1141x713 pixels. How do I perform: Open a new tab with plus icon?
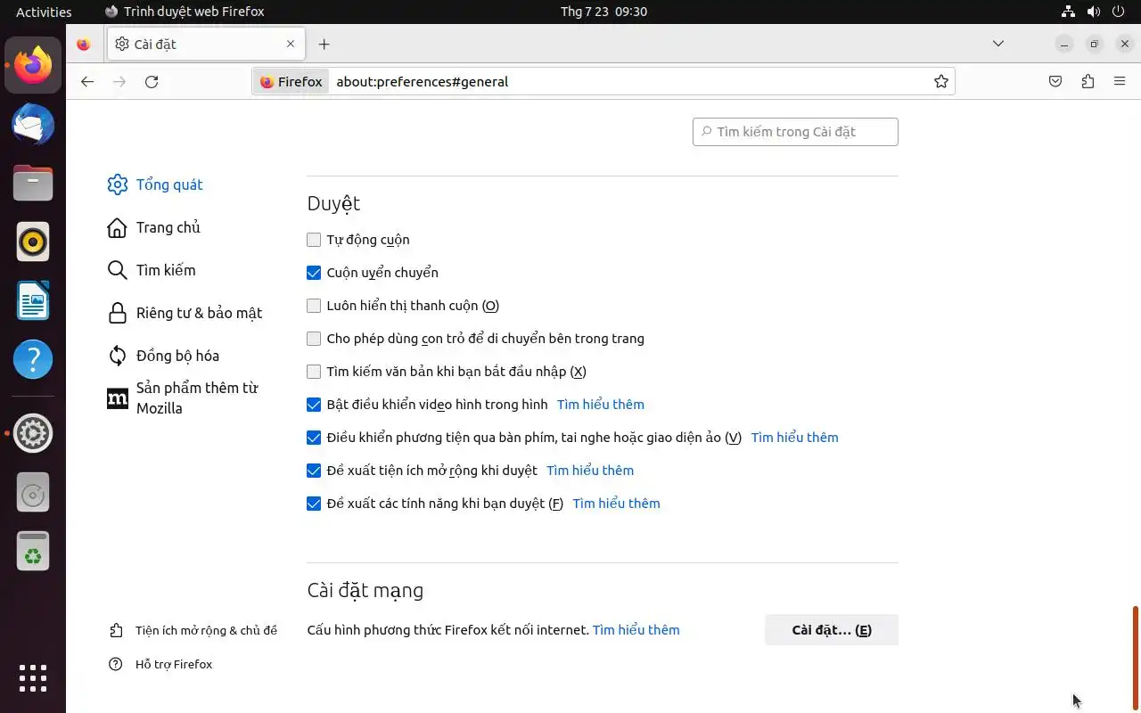(324, 44)
